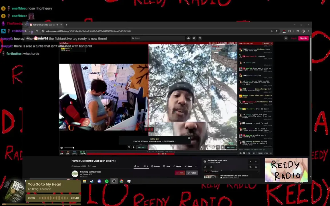Open the circular settings icon next to upload
This screenshot has height=206, width=330.
[x=194, y=38]
